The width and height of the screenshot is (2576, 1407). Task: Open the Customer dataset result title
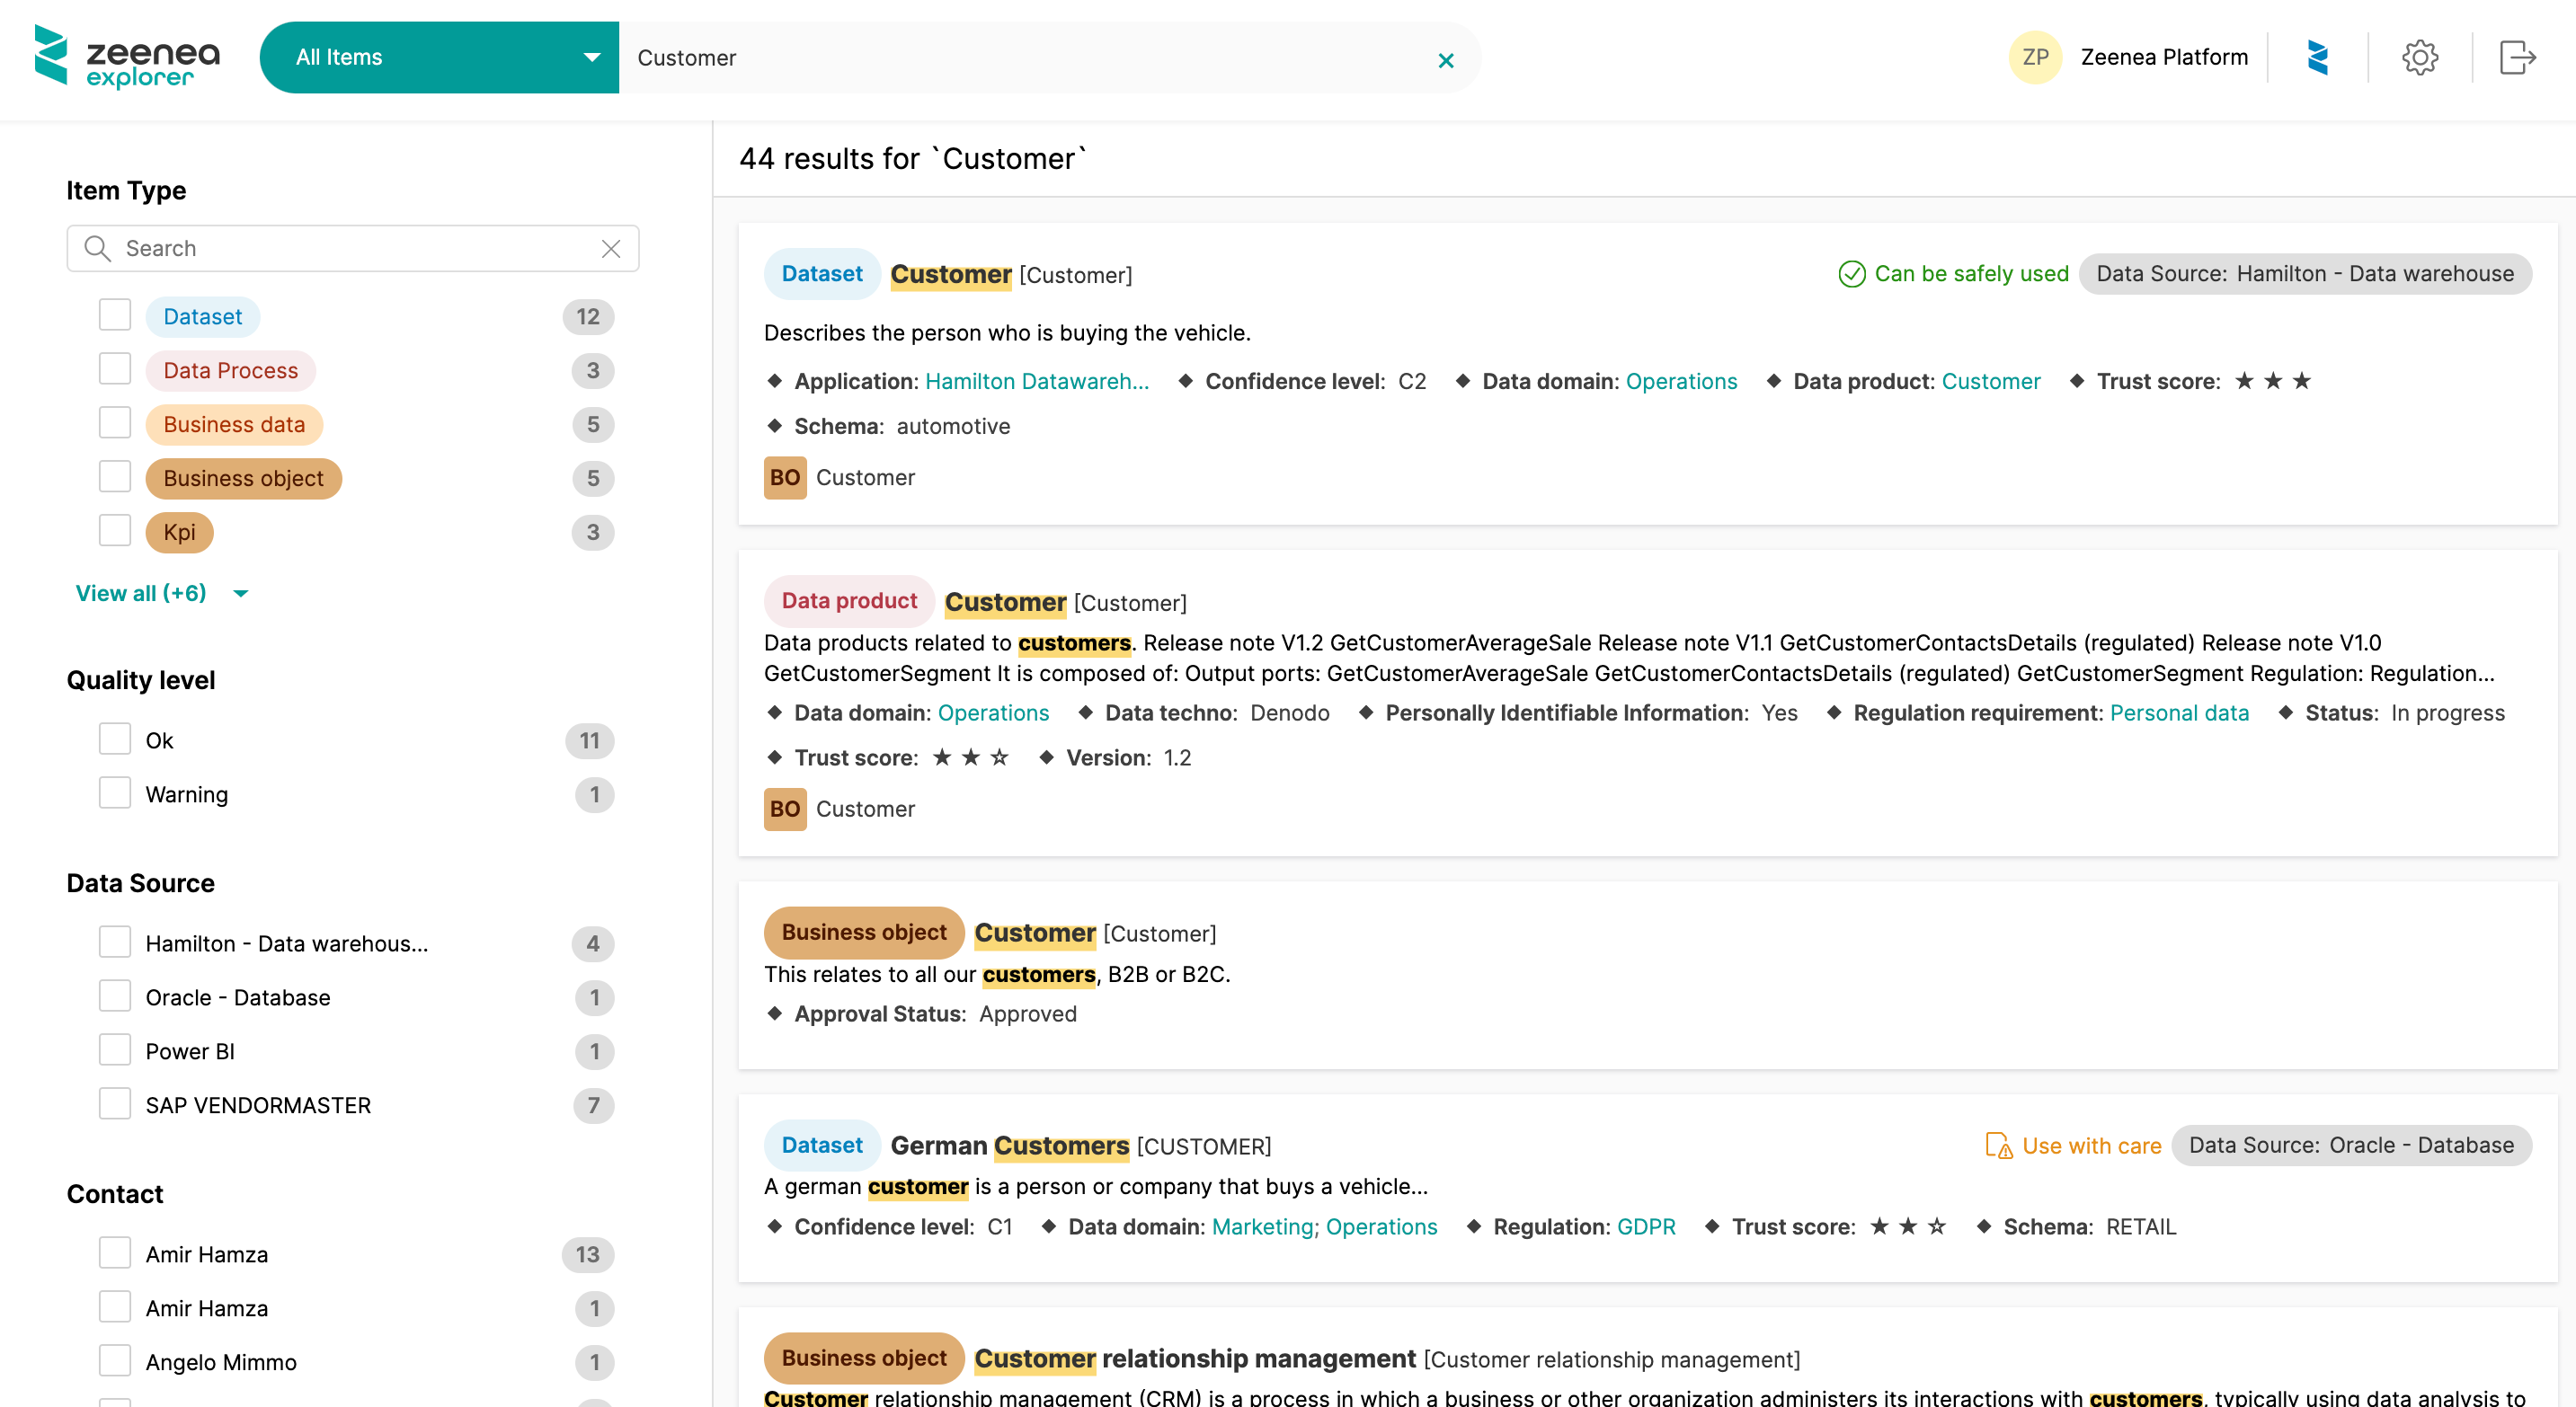point(951,275)
